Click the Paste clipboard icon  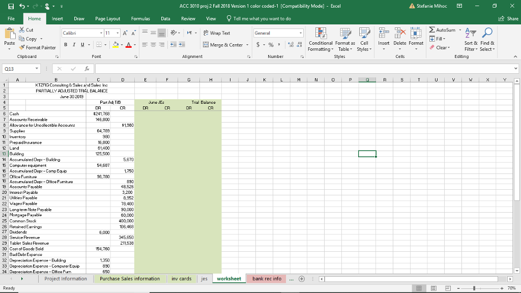(x=10, y=34)
